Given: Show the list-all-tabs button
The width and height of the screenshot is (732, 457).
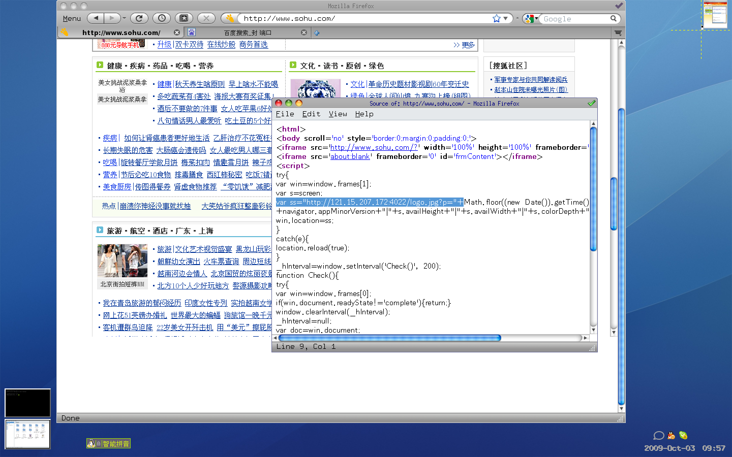Looking at the screenshot, I should pyautogui.click(x=618, y=32).
